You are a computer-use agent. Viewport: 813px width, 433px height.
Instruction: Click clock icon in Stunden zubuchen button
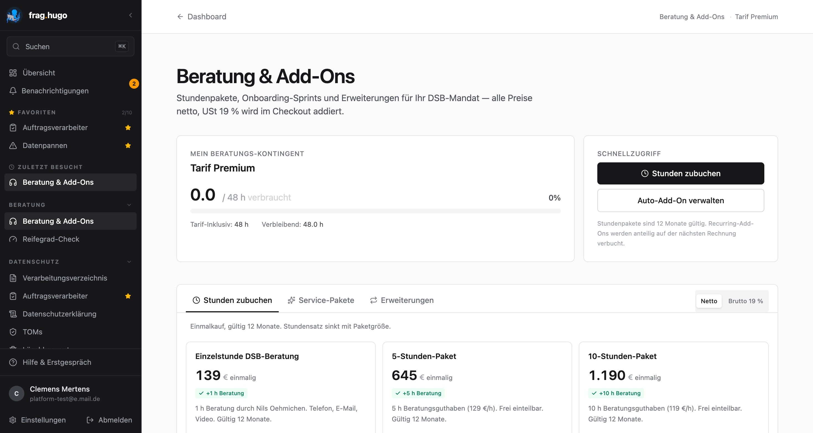(645, 174)
